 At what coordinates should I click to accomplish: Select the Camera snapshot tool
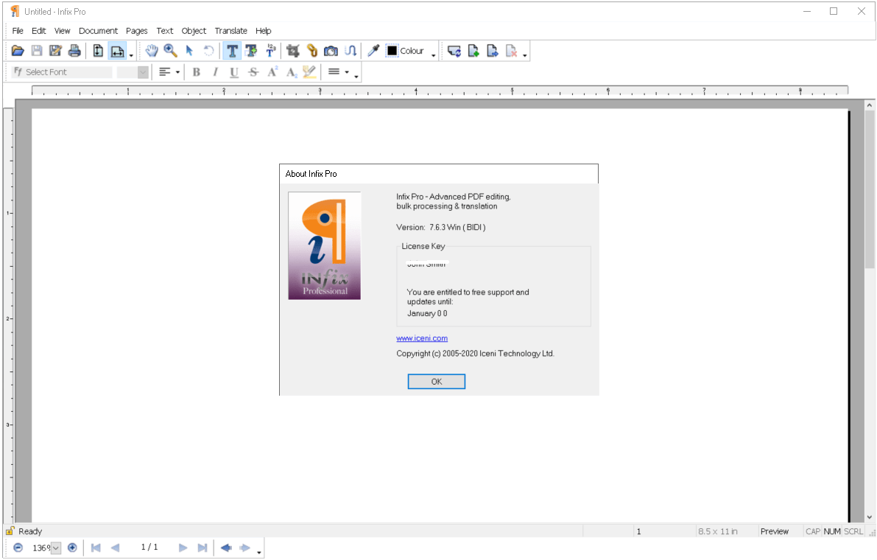[x=331, y=51]
